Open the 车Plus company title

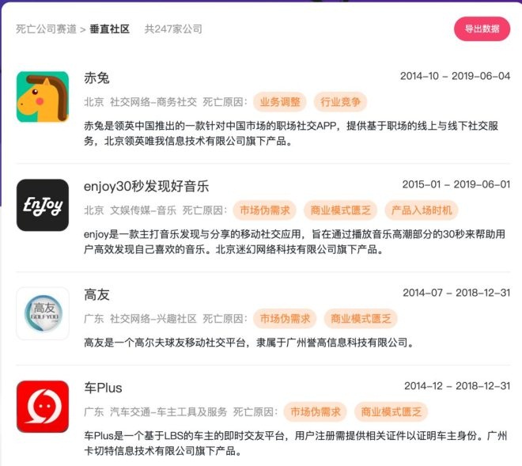[x=103, y=388]
